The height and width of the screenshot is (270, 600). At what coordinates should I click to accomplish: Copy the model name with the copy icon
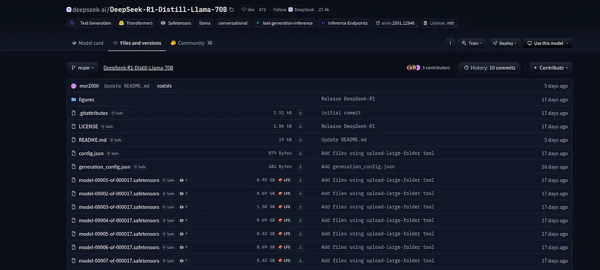(x=231, y=10)
